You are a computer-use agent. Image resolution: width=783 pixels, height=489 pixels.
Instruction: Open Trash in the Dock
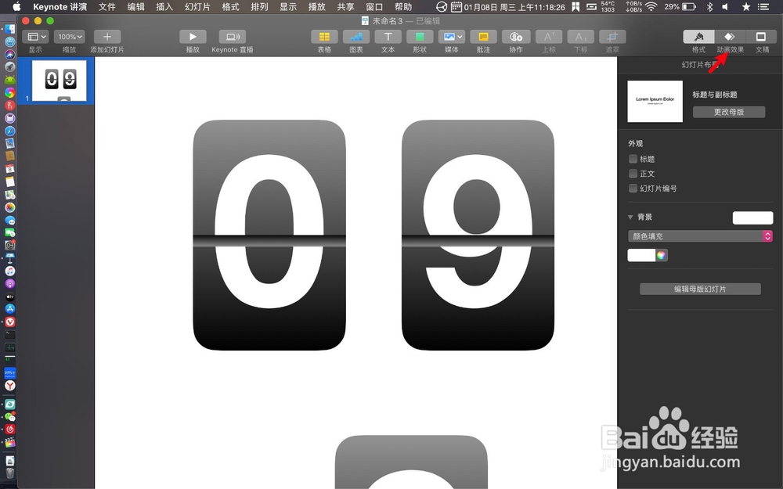point(10,473)
